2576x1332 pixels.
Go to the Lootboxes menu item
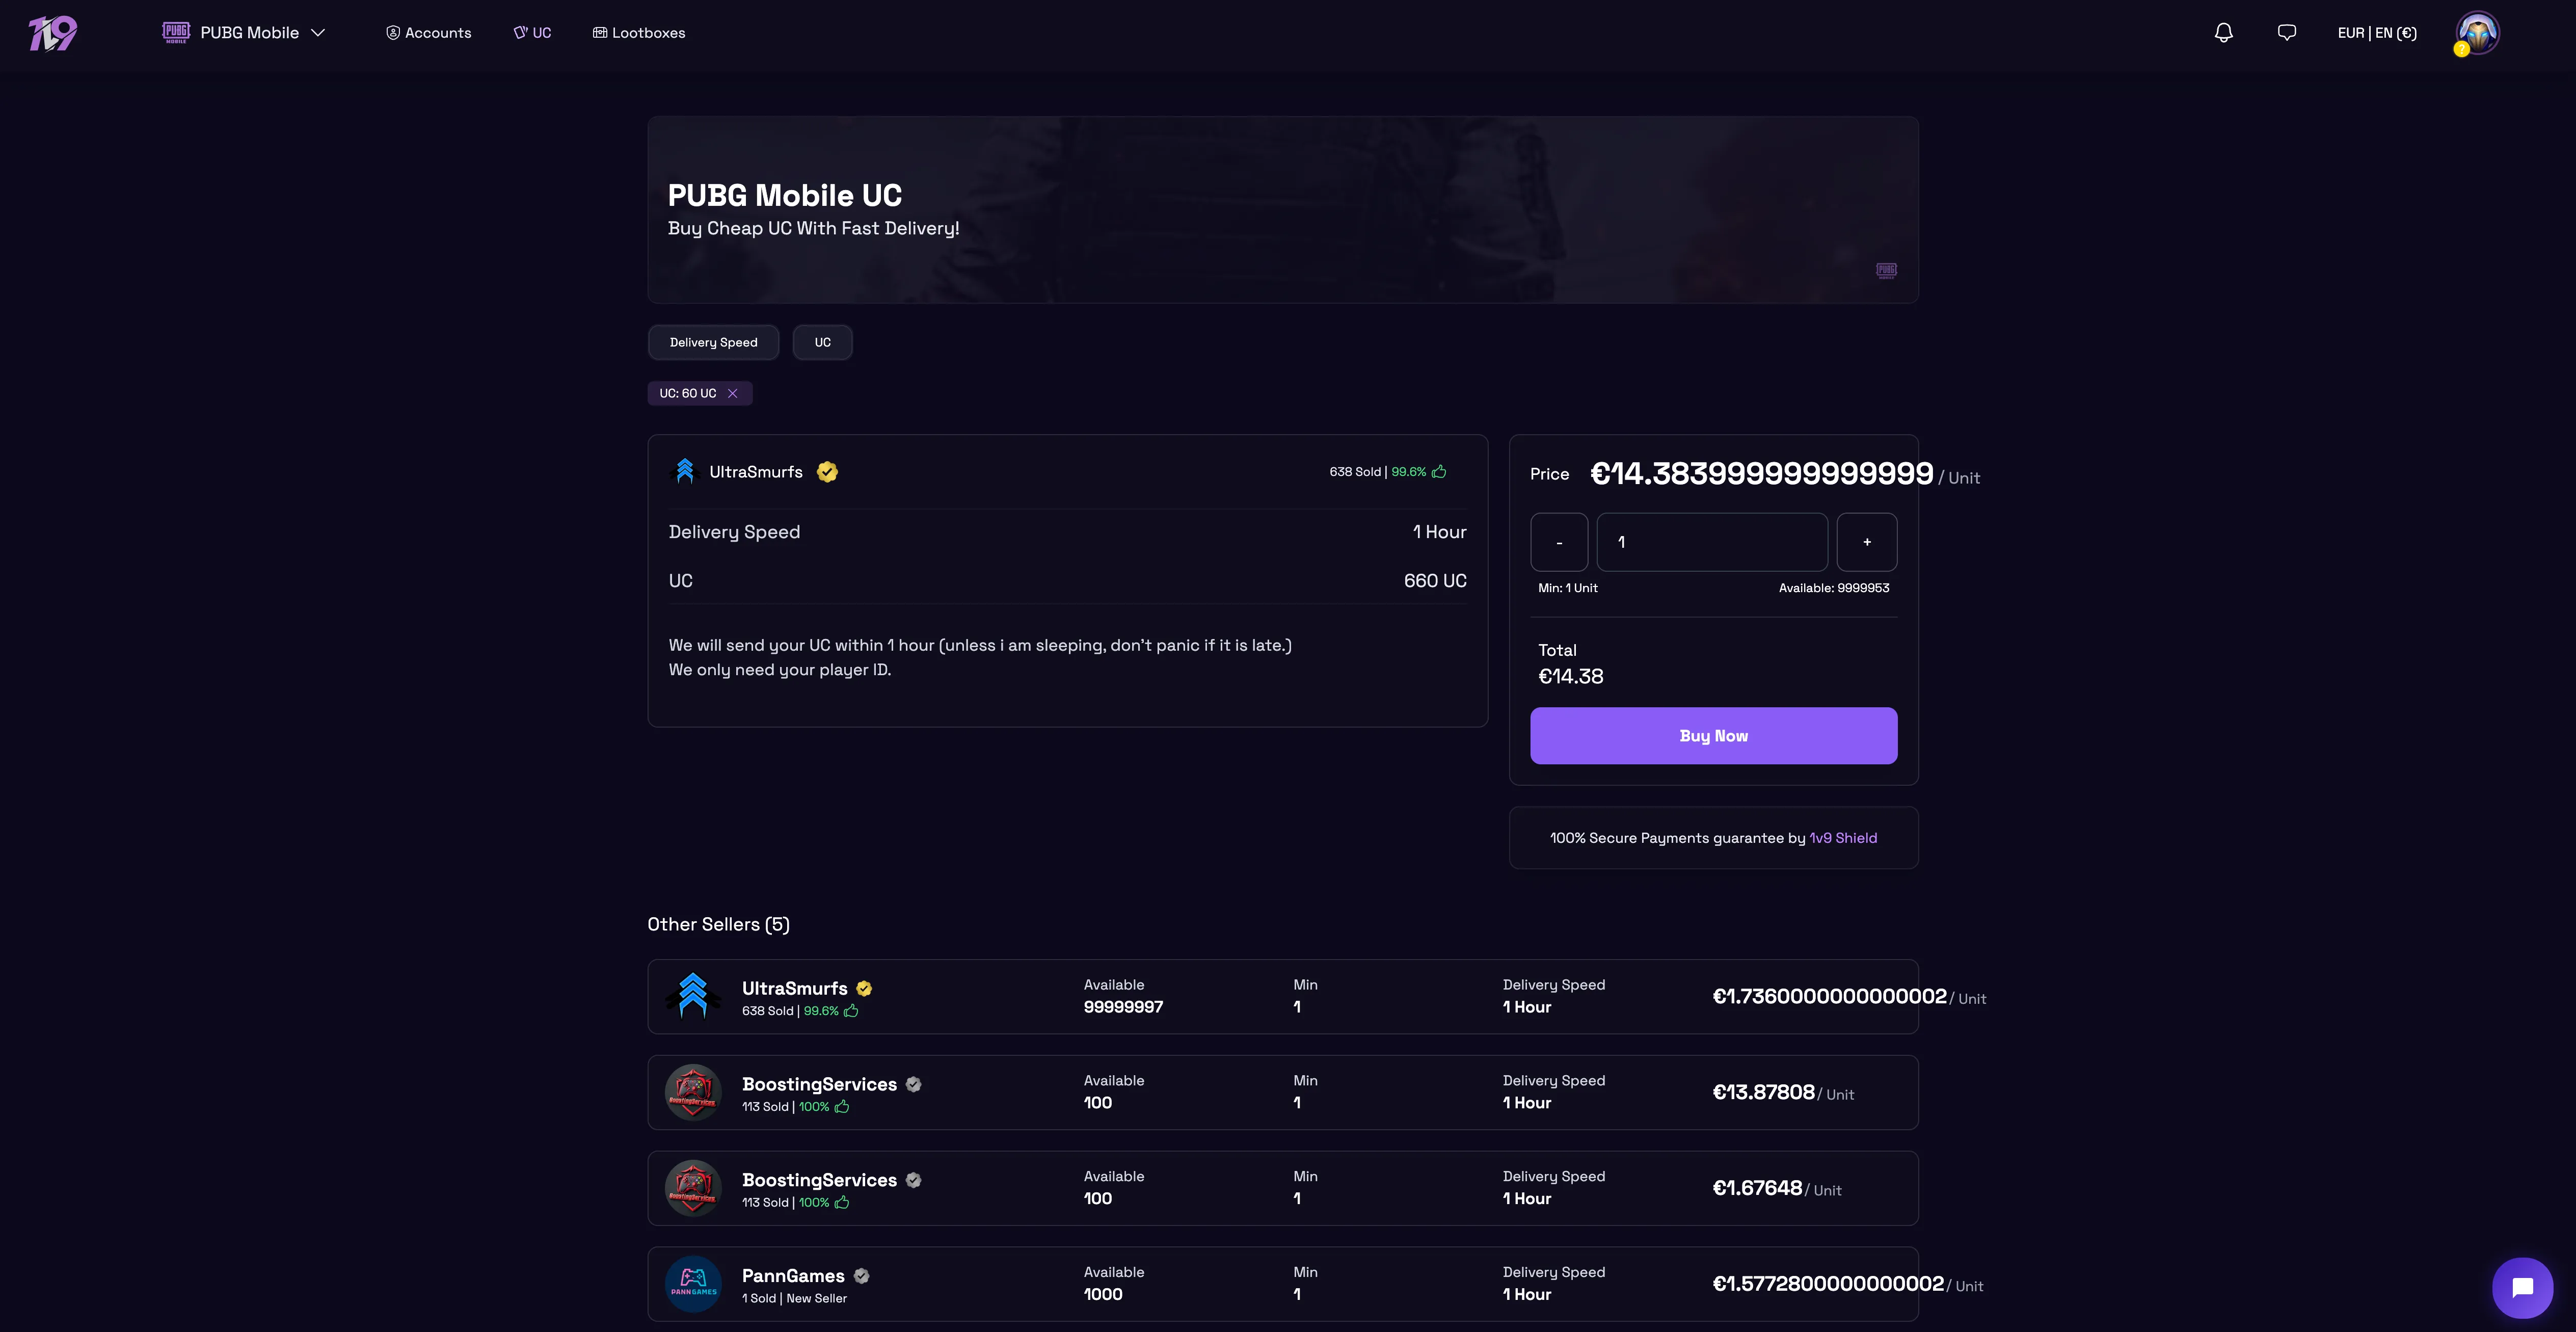(639, 33)
